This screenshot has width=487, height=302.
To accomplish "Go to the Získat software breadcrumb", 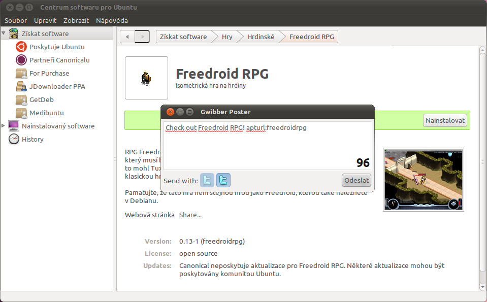I will [x=183, y=37].
